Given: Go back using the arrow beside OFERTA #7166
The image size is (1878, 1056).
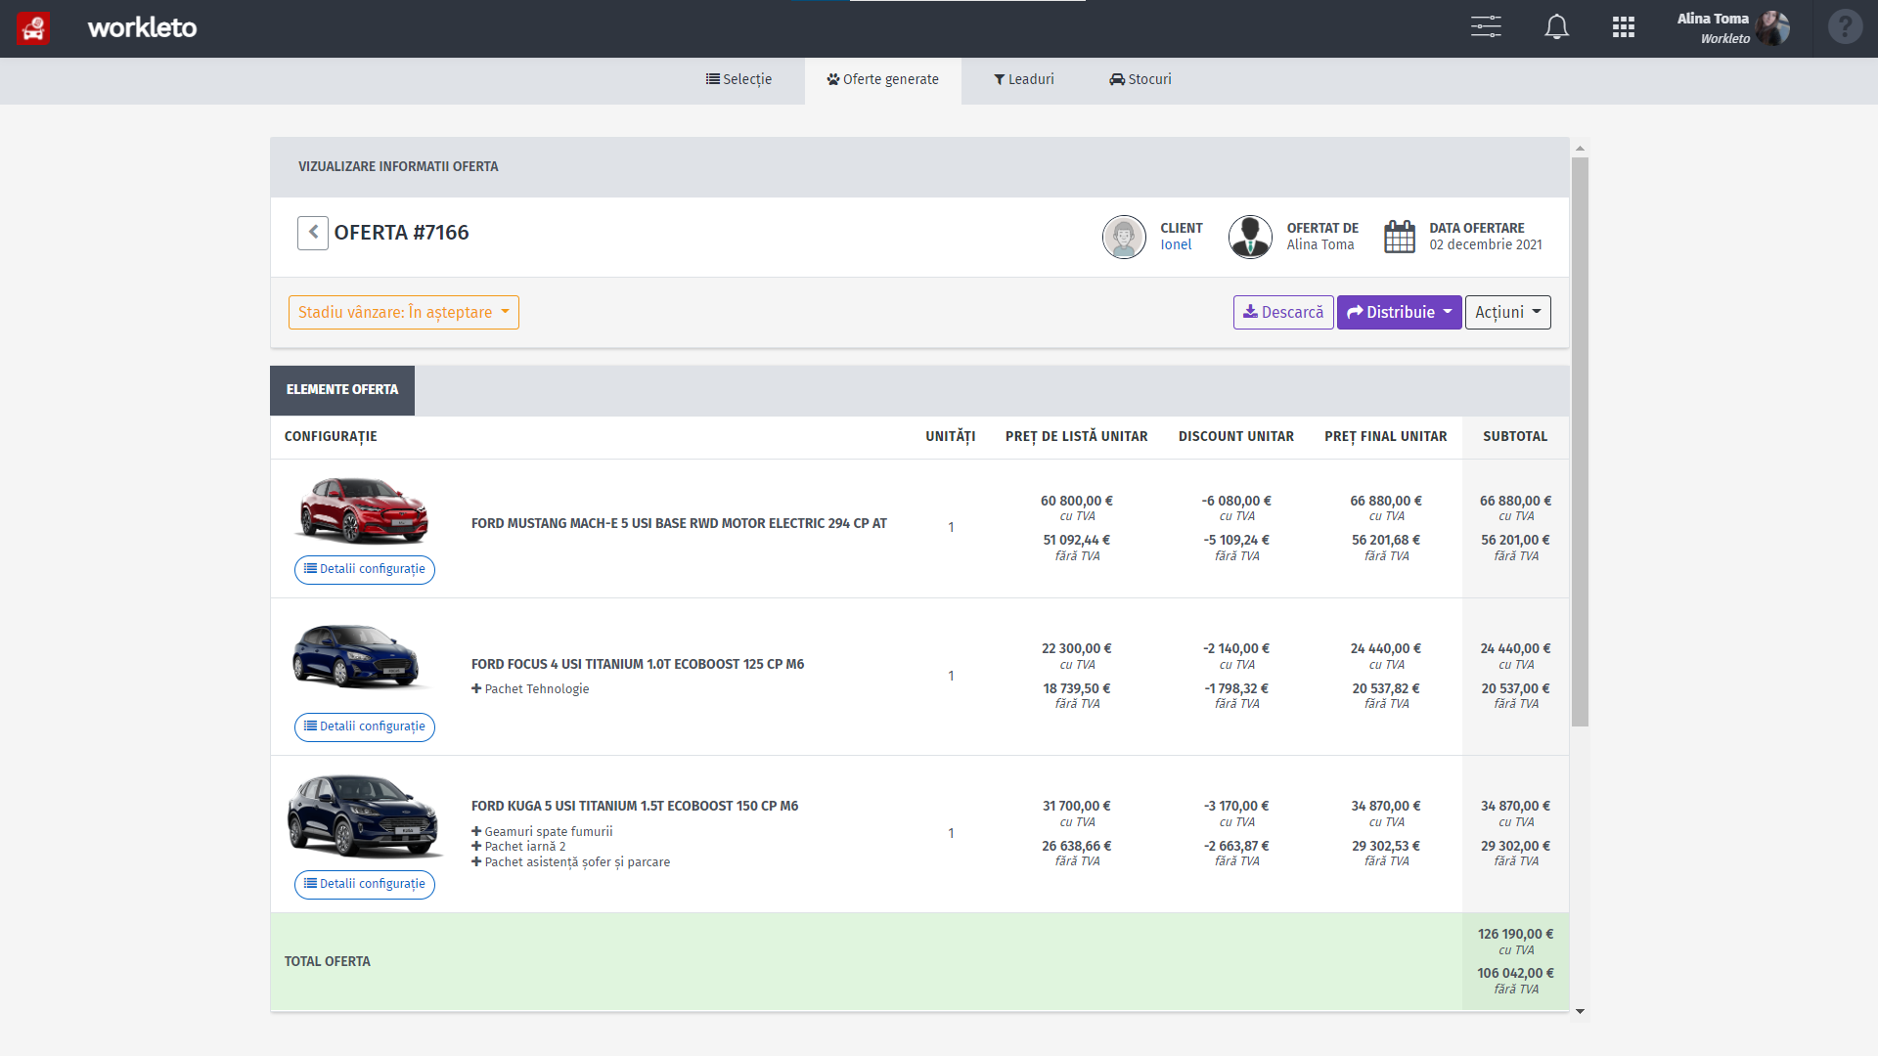Looking at the screenshot, I should coord(313,233).
